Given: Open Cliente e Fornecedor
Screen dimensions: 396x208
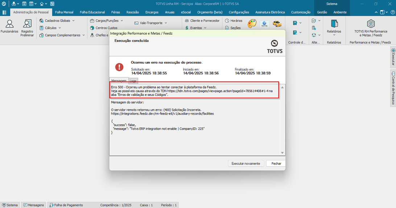Looking at the screenshot, I should pyautogui.click(x=202, y=21).
